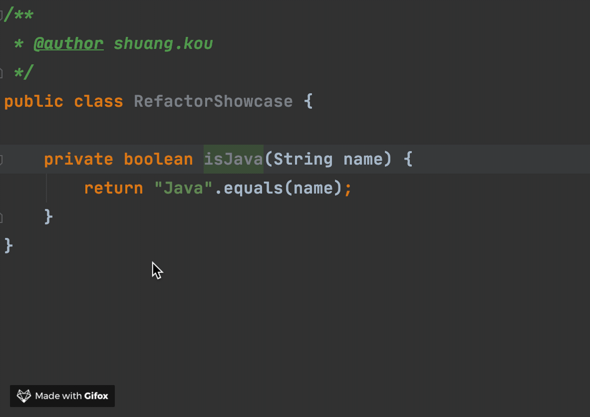Click the private modifier keyword

pyautogui.click(x=78, y=160)
